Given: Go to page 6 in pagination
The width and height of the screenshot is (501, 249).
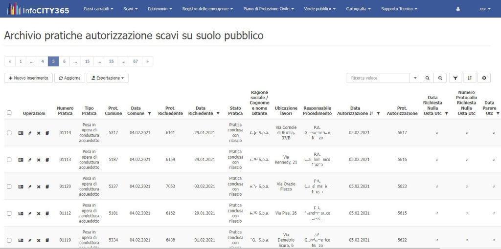Looking at the screenshot, I should click(64, 62).
